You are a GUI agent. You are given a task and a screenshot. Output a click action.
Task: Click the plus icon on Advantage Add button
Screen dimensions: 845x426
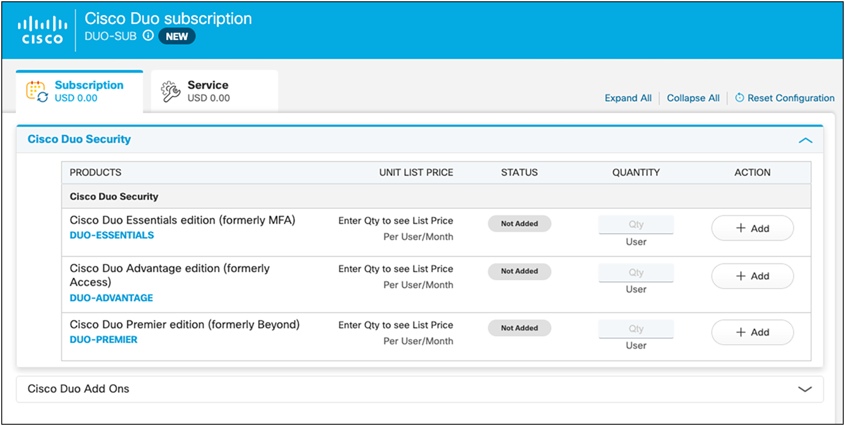pos(741,276)
